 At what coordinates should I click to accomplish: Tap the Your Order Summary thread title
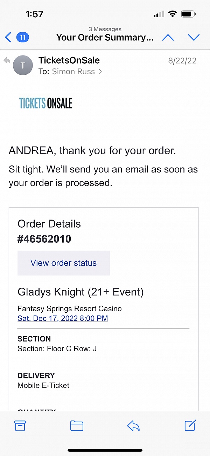(x=105, y=38)
